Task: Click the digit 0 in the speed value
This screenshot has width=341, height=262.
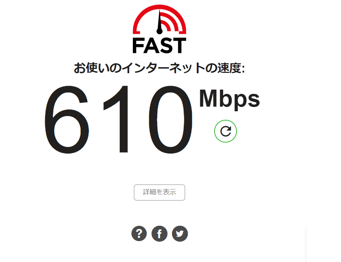Action: pyautogui.click(x=171, y=119)
